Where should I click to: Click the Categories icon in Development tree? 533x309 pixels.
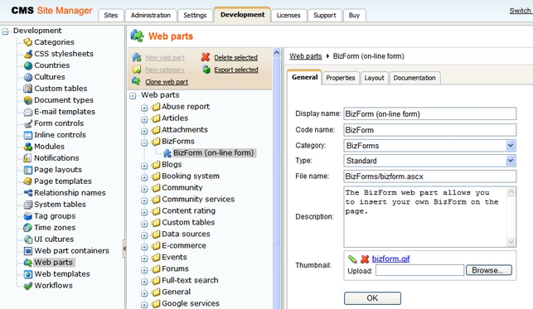pos(28,42)
